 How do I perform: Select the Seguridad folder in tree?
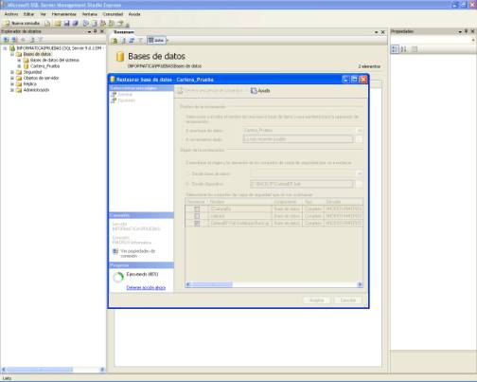32,72
